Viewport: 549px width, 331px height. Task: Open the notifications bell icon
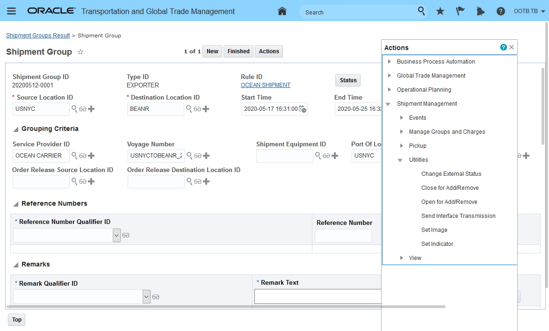[x=480, y=11]
